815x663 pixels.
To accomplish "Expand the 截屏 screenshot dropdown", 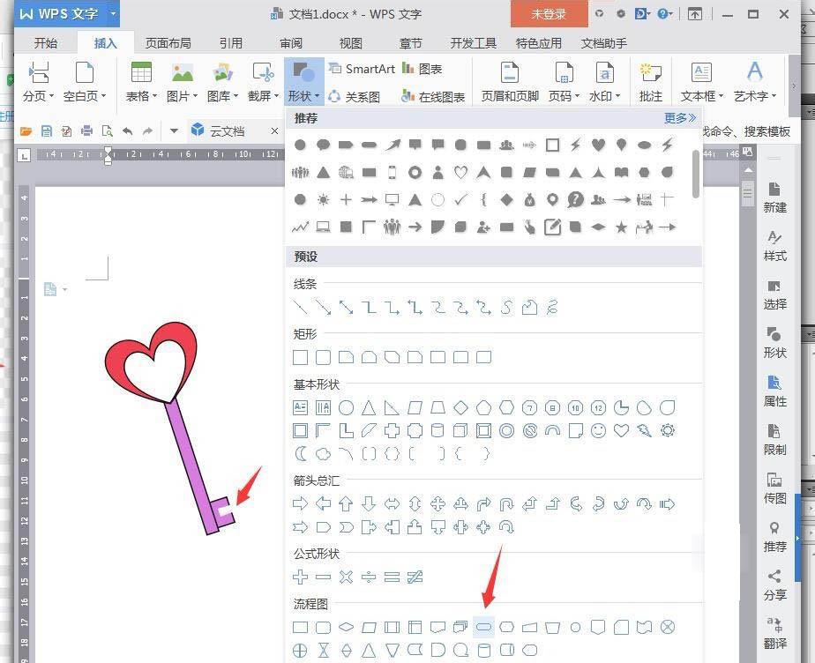I will [263, 82].
